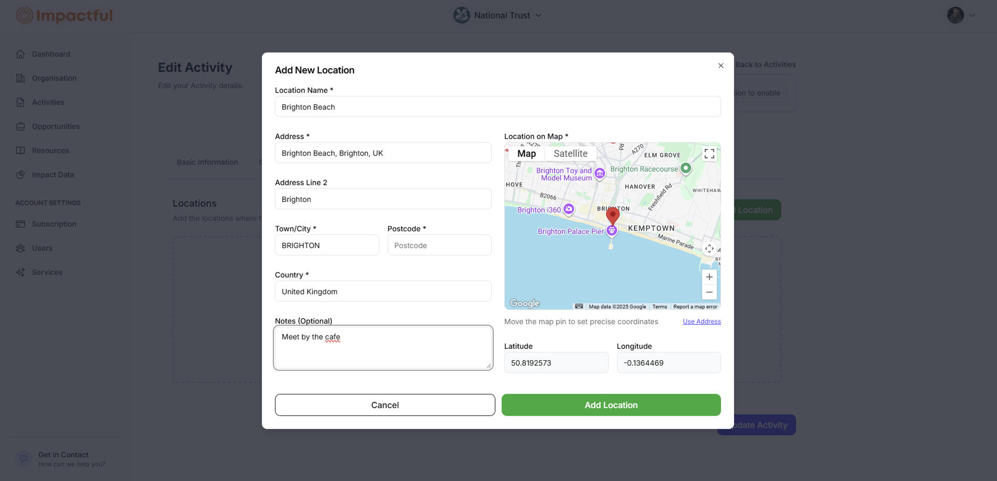Click into the Postcode field
The image size is (997, 481).
(x=439, y=245)
